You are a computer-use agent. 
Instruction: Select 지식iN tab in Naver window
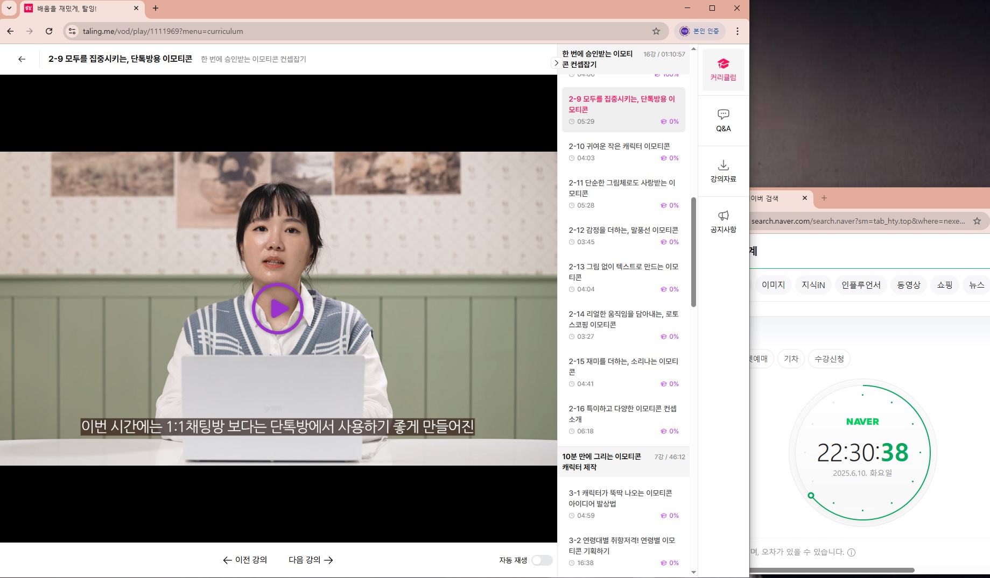point(813,285)
